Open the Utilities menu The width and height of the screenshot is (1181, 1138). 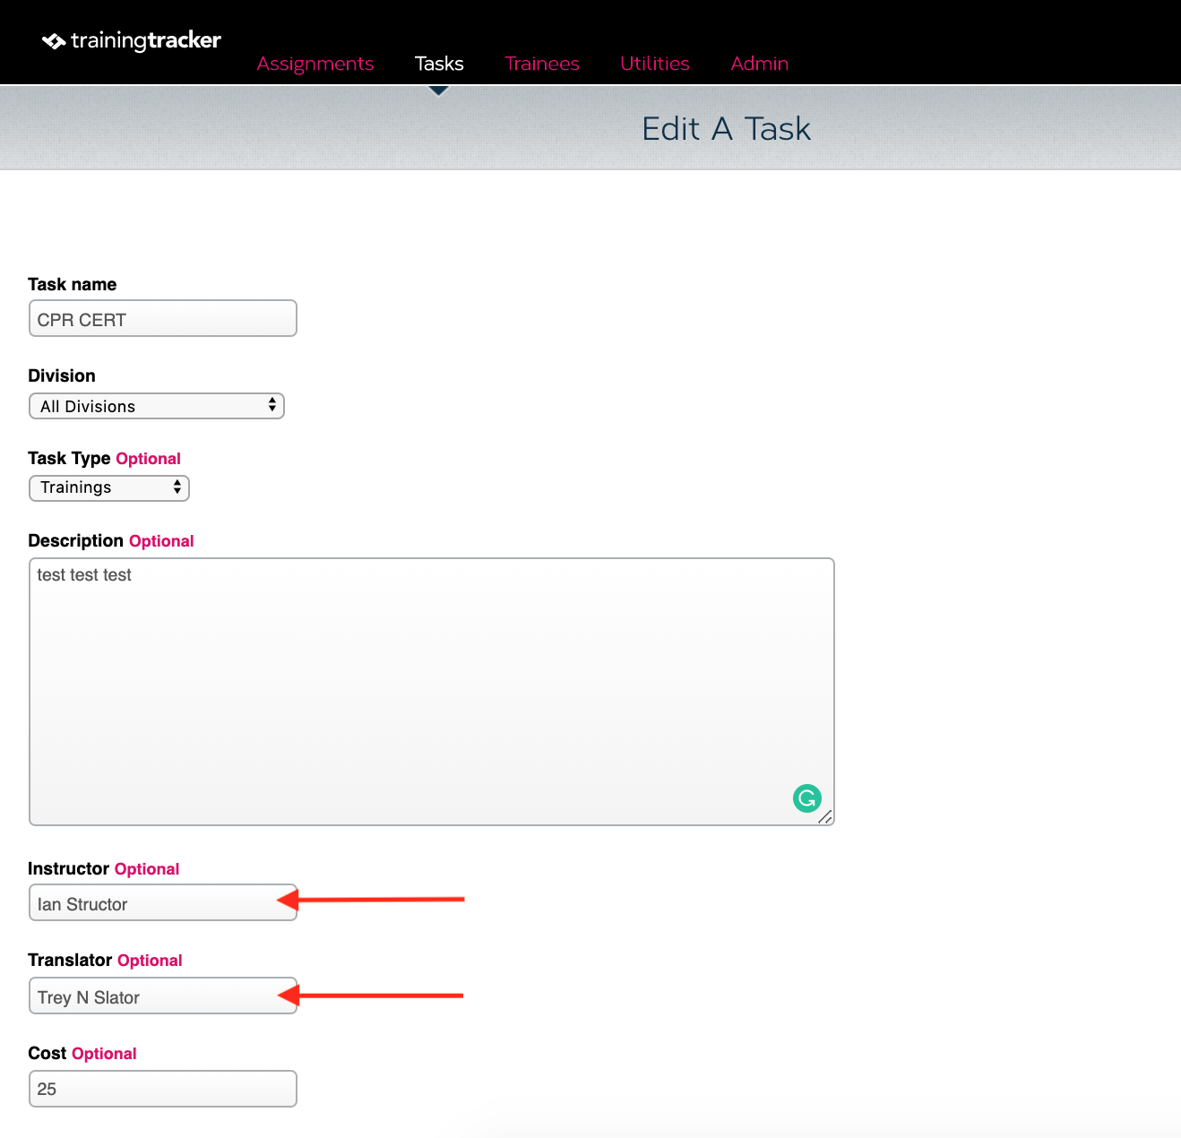point(655,64)
